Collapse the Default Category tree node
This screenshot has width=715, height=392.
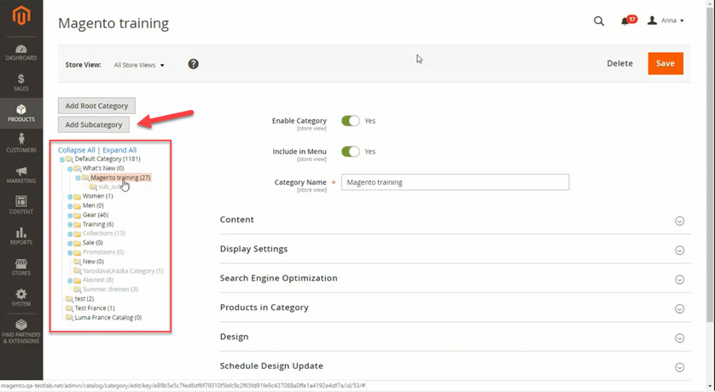tap(62, 160)
